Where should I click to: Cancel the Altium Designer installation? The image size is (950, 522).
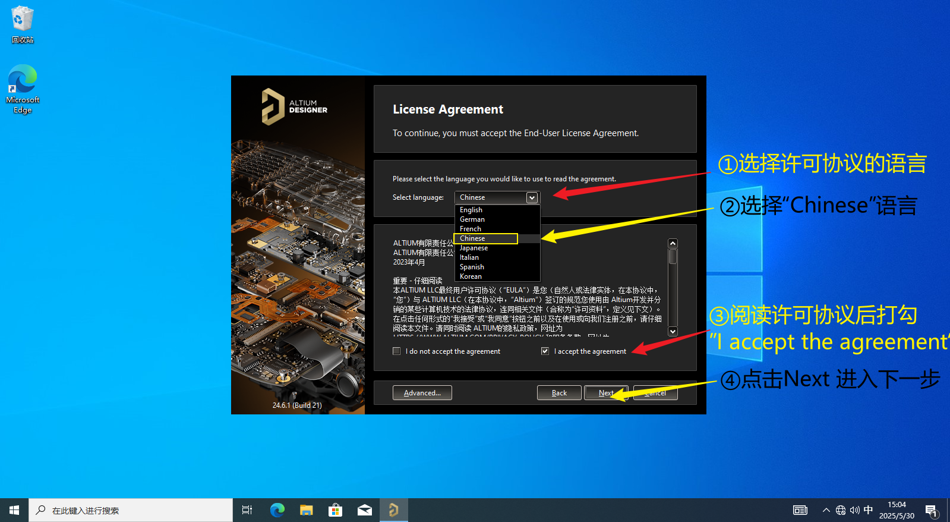click(x=655, y=393)
